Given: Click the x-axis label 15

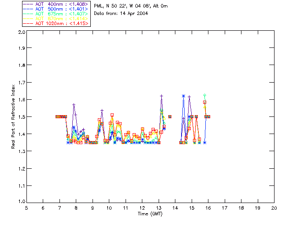Looking at the screenshot, I should (192, 208).
